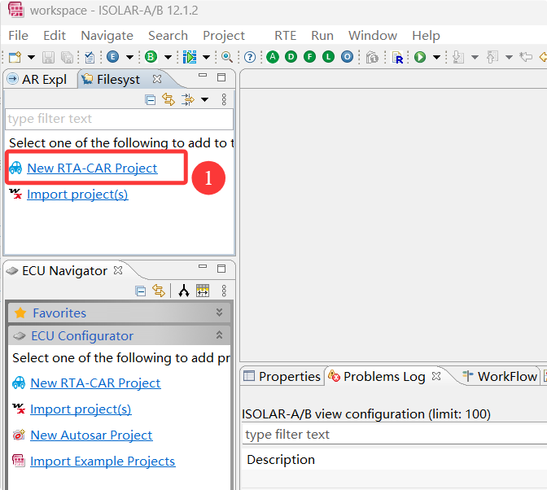This screenshot has width=547, height=490.
Task: Open the Filesystem panel view menu dots
Action: tap(224, 100)
